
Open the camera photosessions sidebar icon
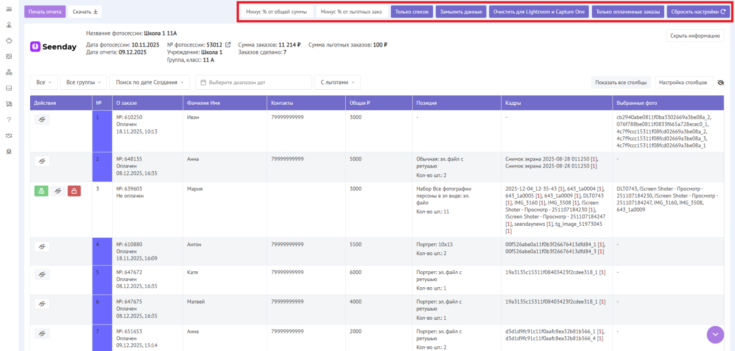[9, 56]
